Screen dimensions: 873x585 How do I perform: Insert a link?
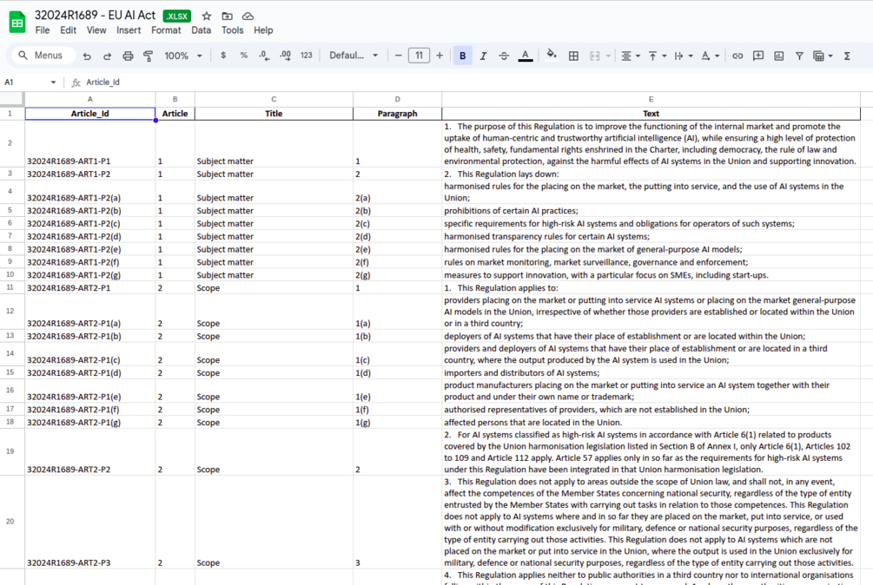pyautogui.click(x=737, y=56)
